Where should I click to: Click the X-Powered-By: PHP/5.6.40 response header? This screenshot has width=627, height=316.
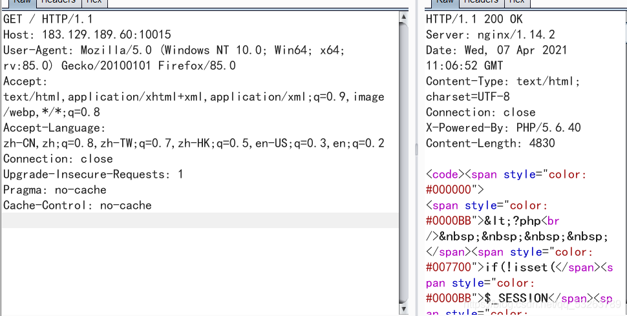click(x=494, y=128)
